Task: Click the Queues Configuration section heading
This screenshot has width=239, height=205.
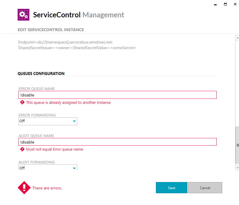Action: pos(41,74)
